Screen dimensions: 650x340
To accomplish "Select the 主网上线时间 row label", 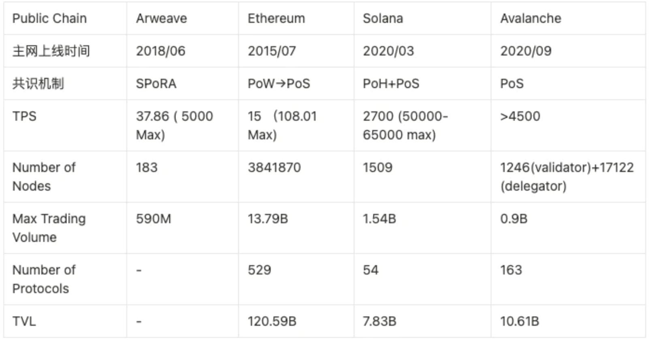I will [x=51, y=51].
